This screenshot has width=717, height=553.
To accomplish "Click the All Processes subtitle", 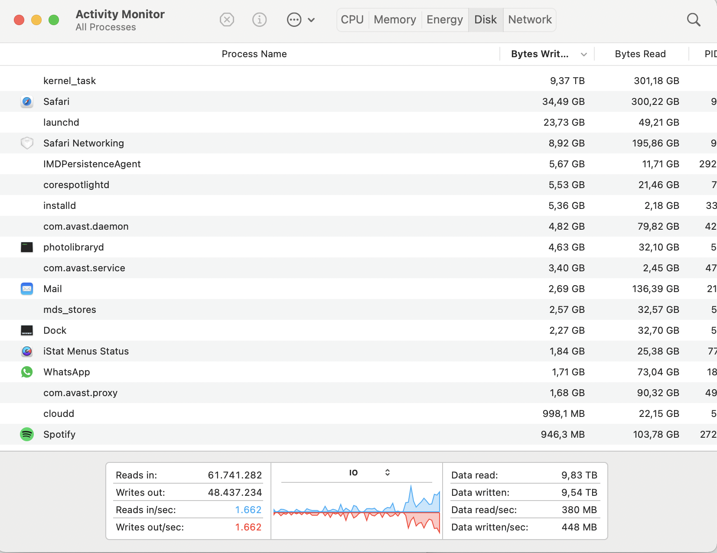I will [106, 27].
